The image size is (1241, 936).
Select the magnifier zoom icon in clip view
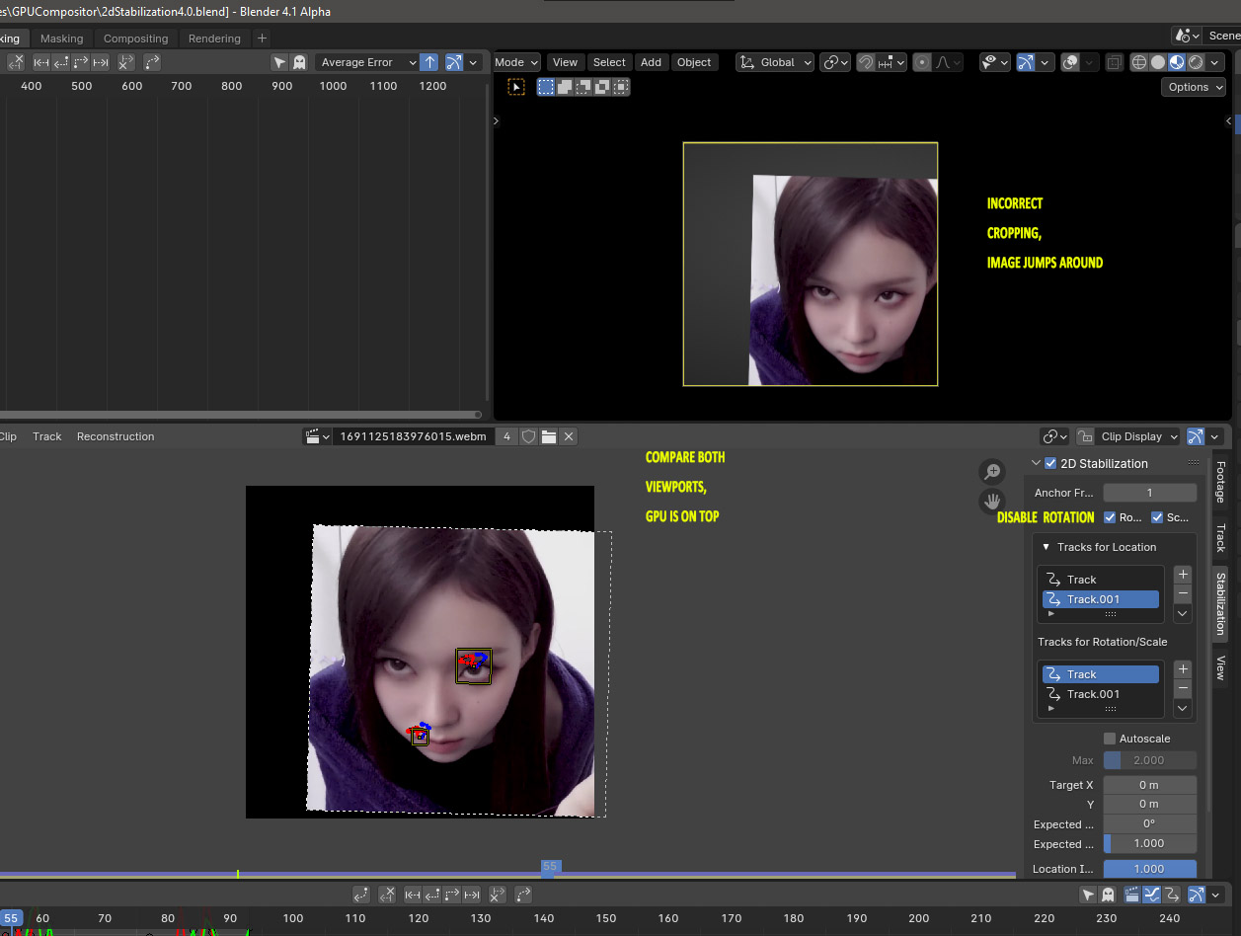(992, 471)
